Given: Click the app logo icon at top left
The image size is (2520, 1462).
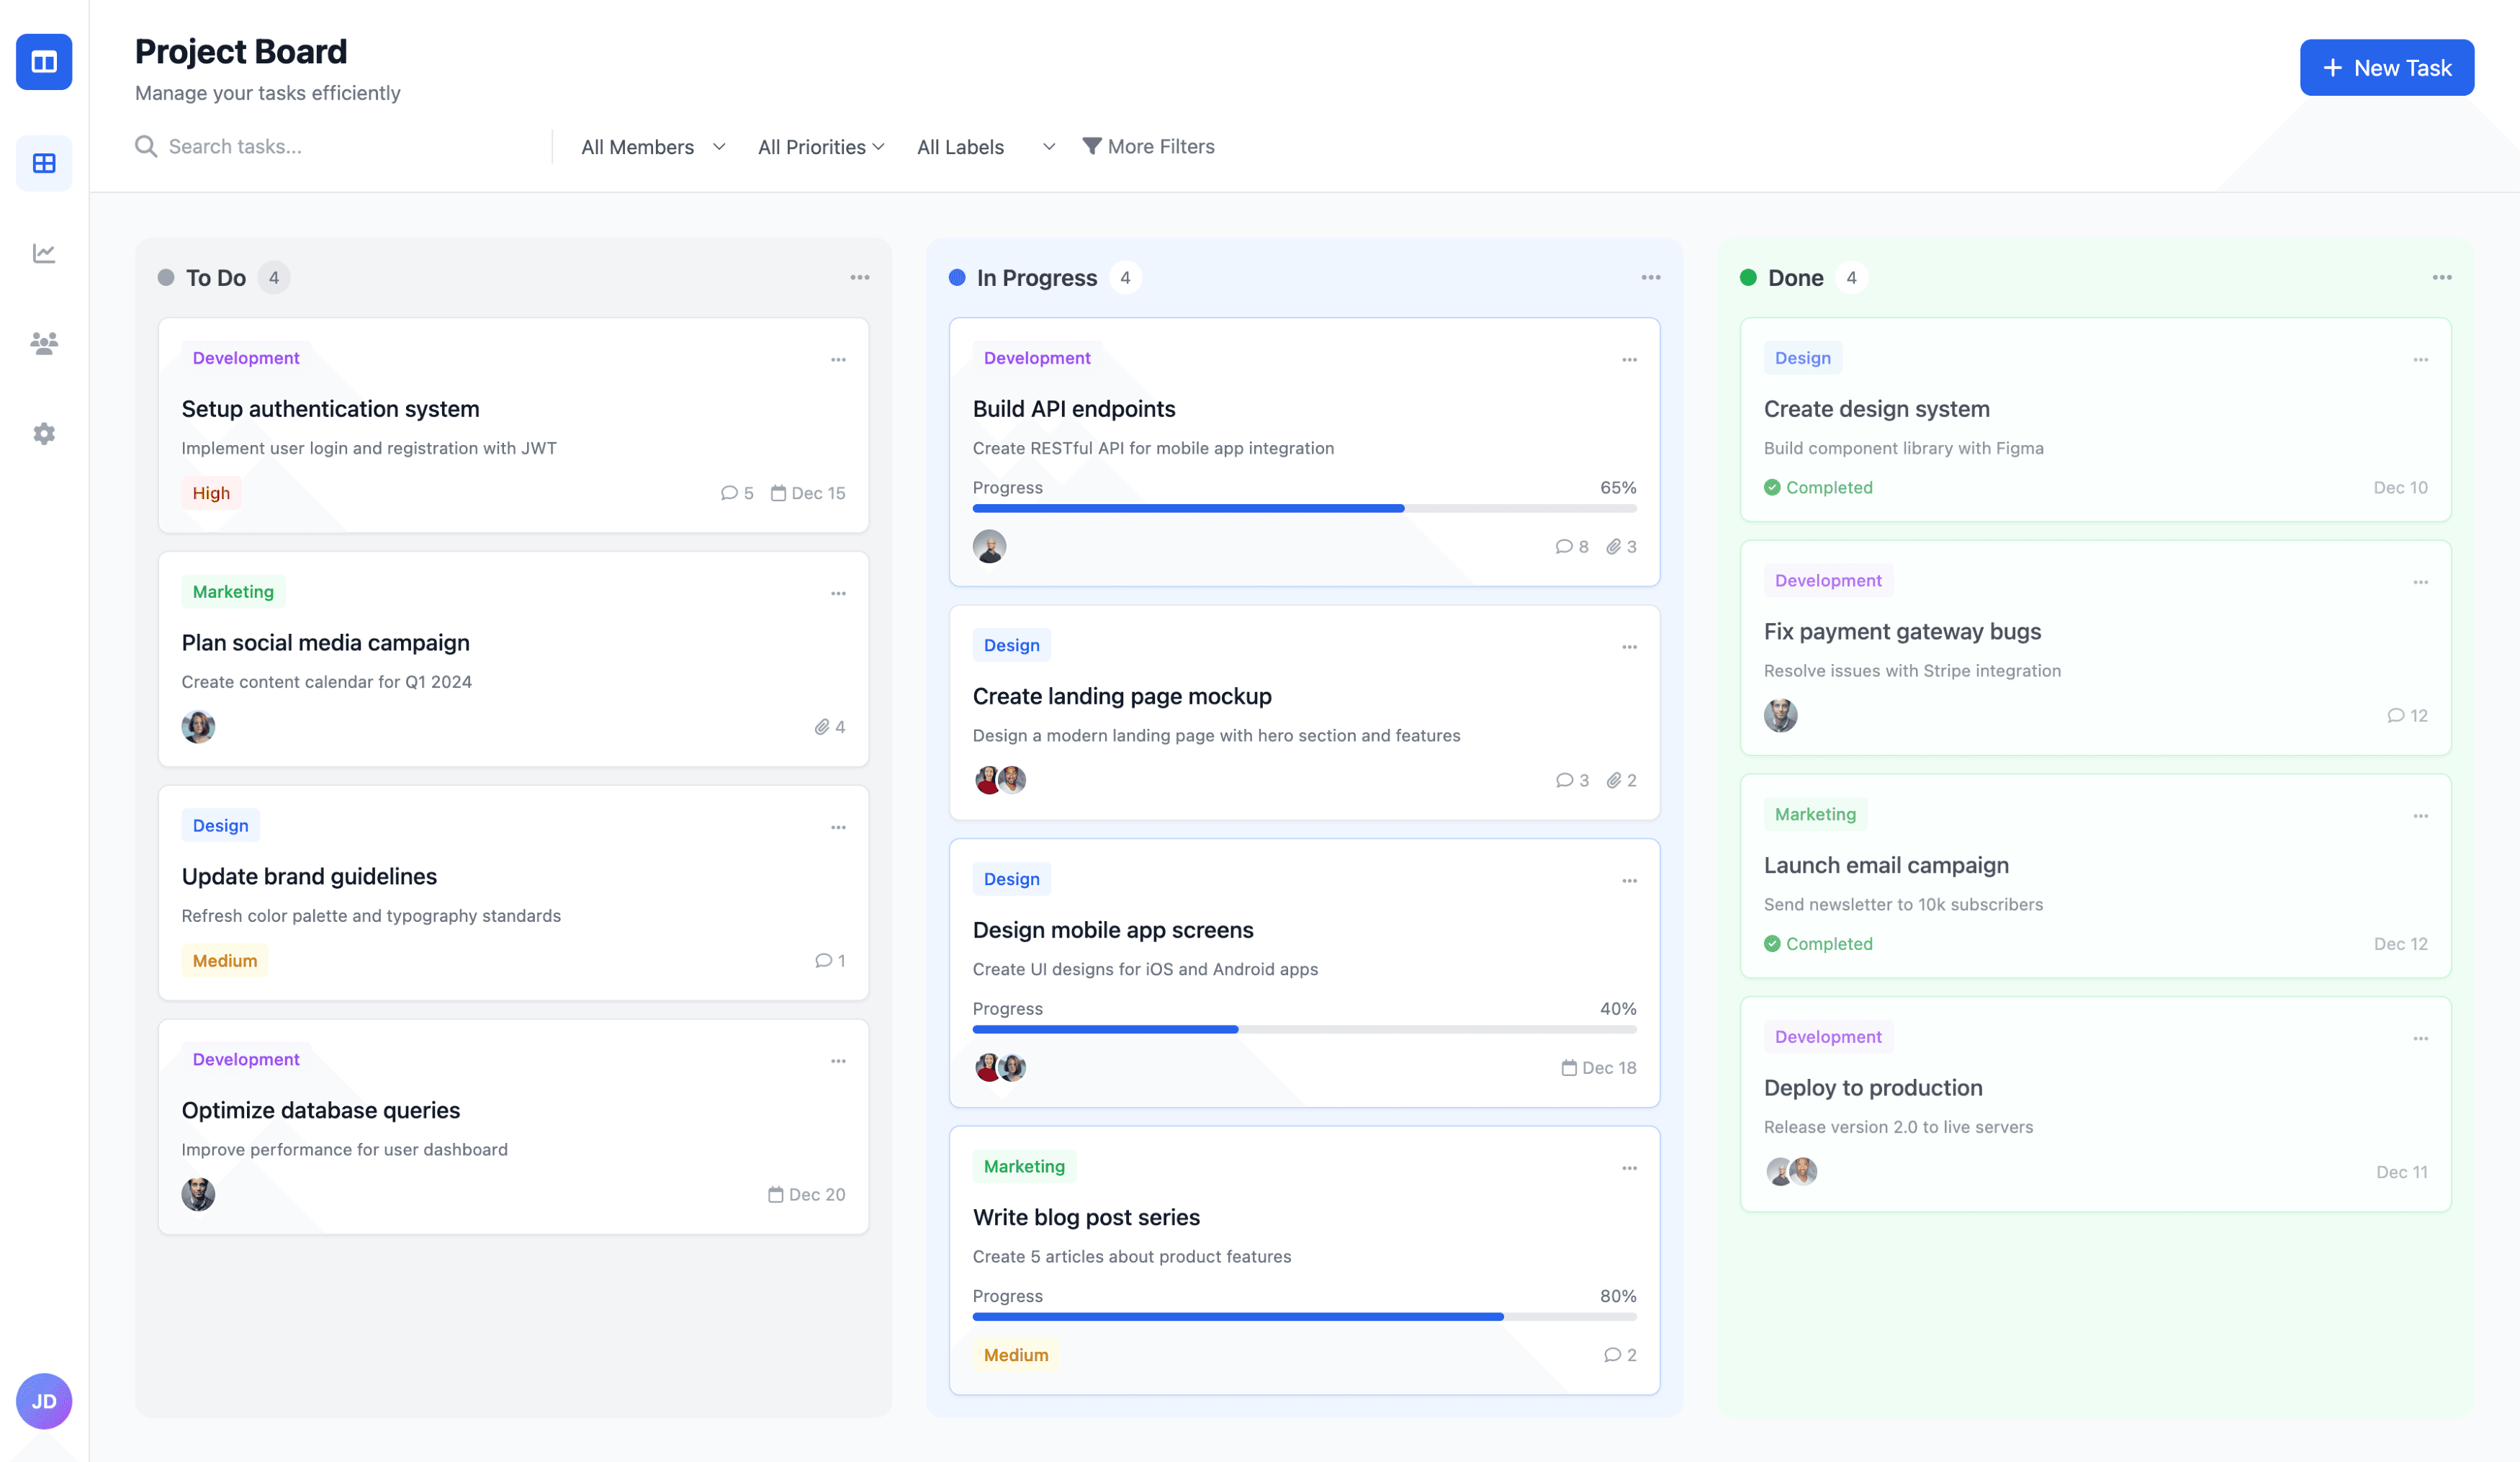Looking at the screenshot, I should tap(44, 62).
